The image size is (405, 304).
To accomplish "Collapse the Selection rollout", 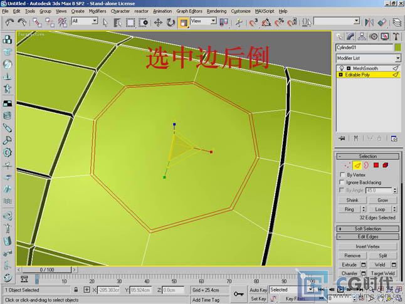I will point(368,156).
